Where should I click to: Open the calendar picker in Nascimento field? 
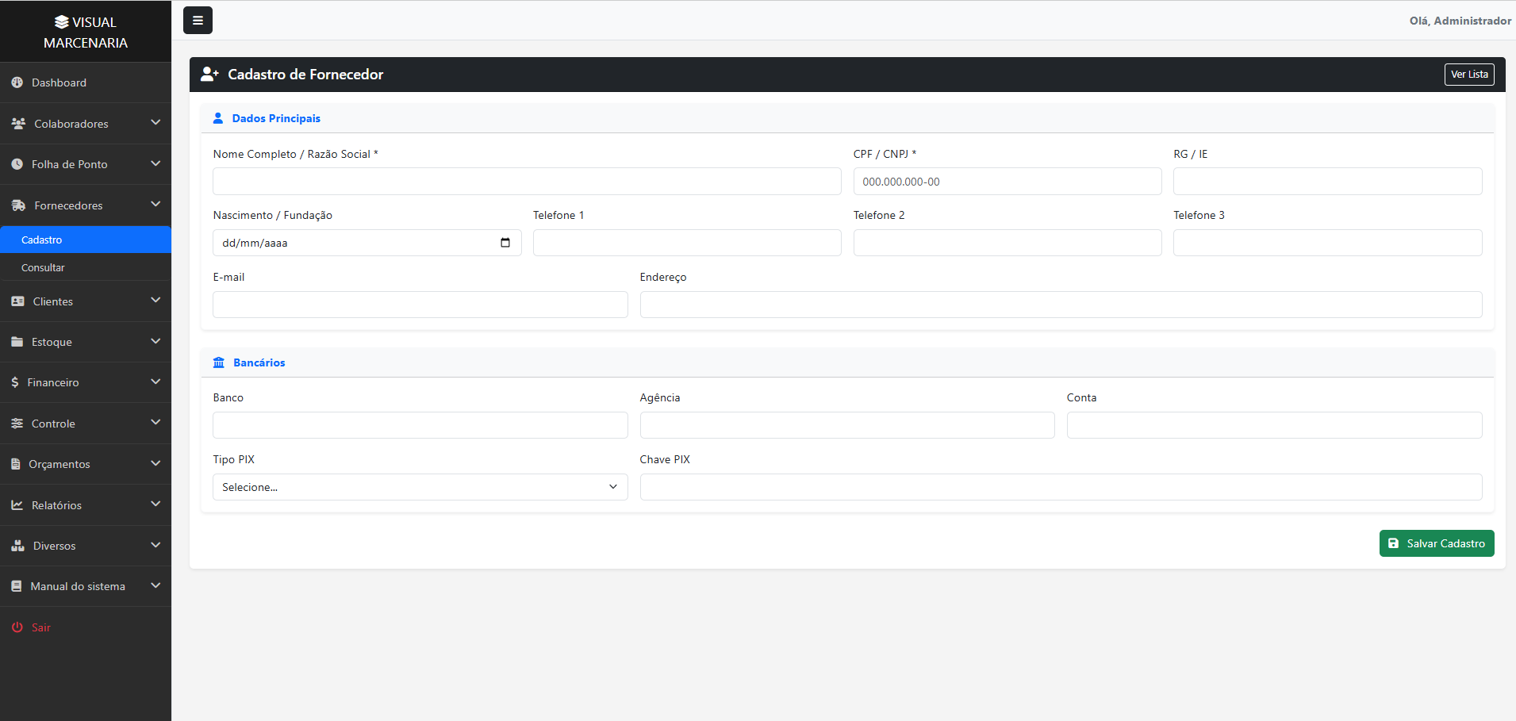click(505, 243)
